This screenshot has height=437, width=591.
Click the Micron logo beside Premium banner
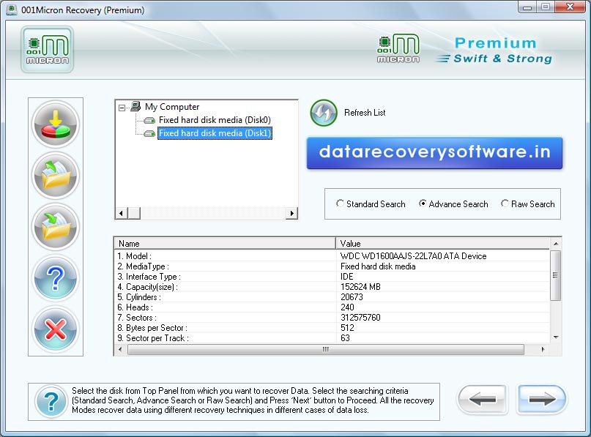click(398, 48)
